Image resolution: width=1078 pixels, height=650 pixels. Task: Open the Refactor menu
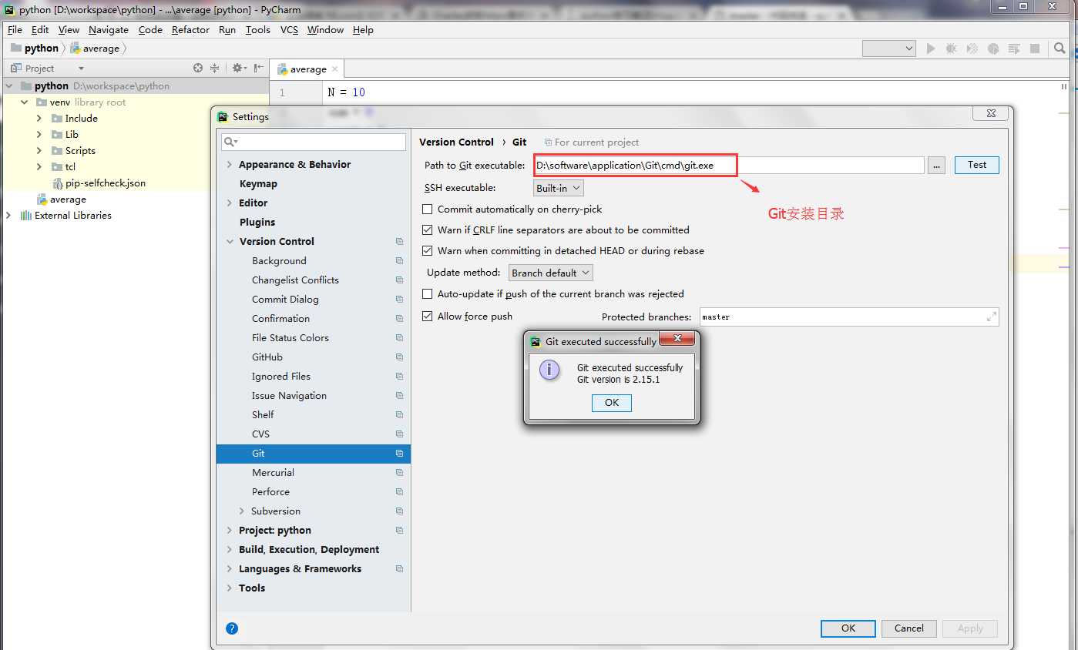(x=190, y=30)
